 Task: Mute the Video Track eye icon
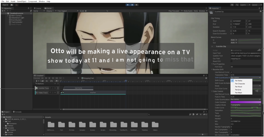click(55, 93)
